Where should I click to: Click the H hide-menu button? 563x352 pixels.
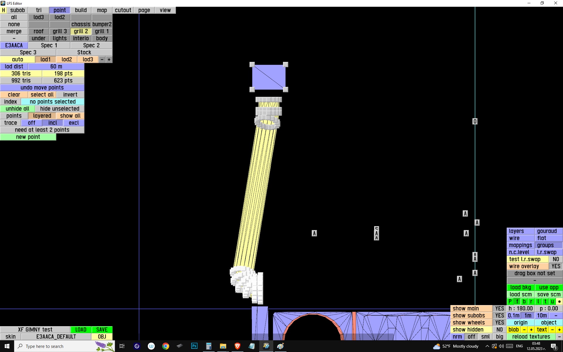click(3, 10)
